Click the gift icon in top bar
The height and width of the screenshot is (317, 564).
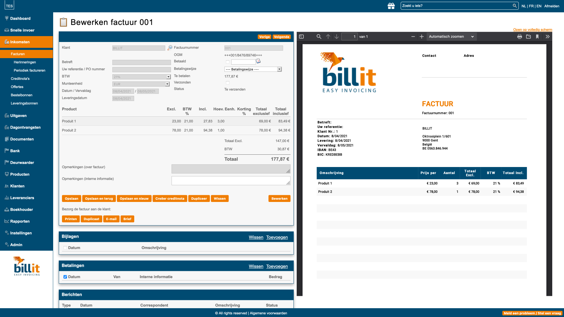point(391,6)
